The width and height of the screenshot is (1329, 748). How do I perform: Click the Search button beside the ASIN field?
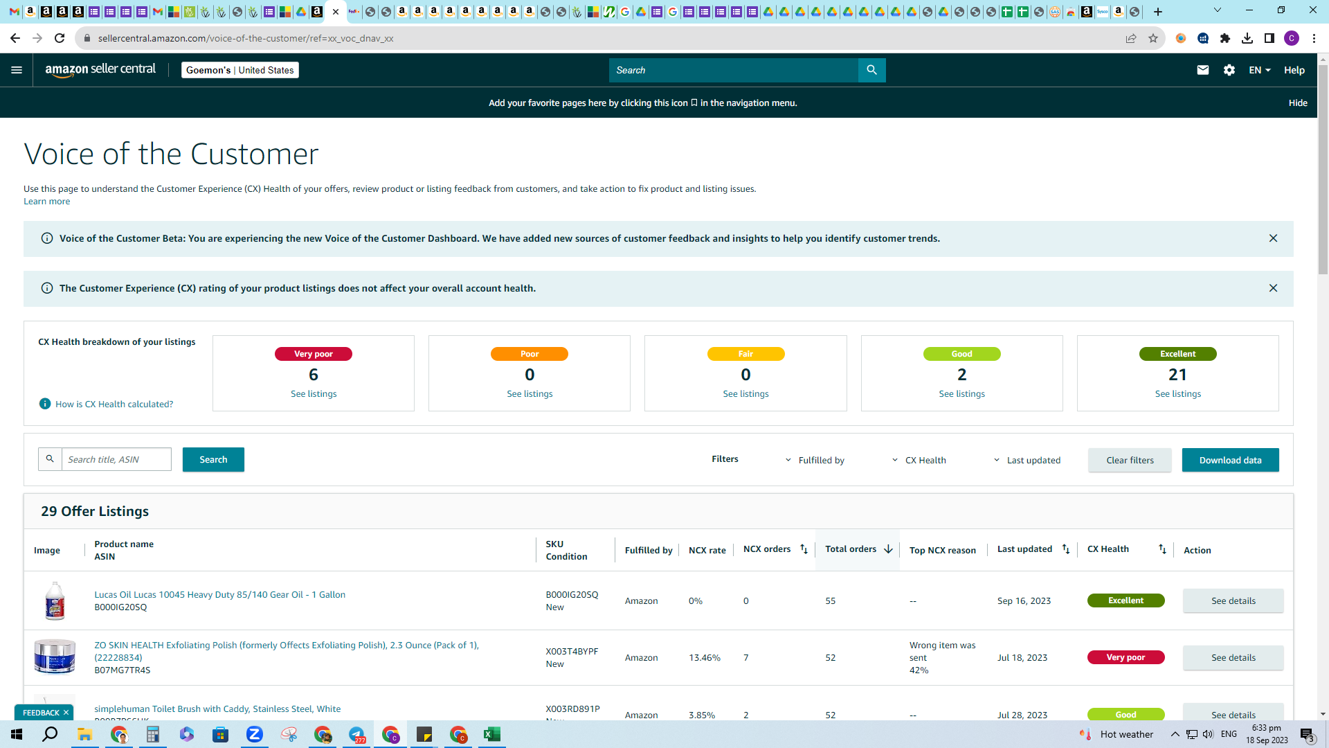(213, 460)
